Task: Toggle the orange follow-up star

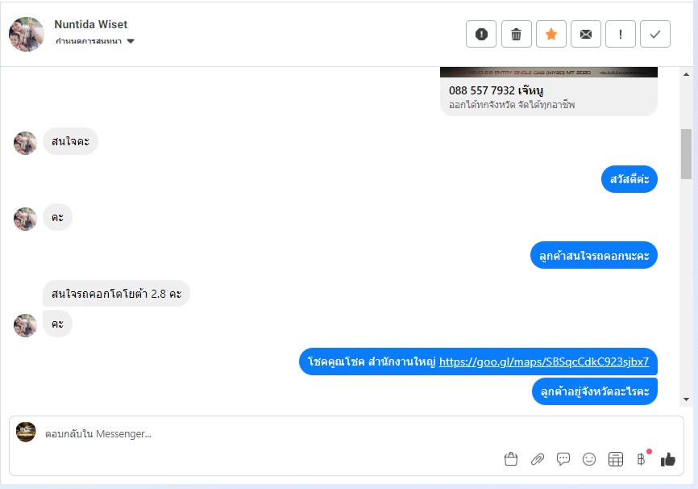Action: click(x=551, y=34)
